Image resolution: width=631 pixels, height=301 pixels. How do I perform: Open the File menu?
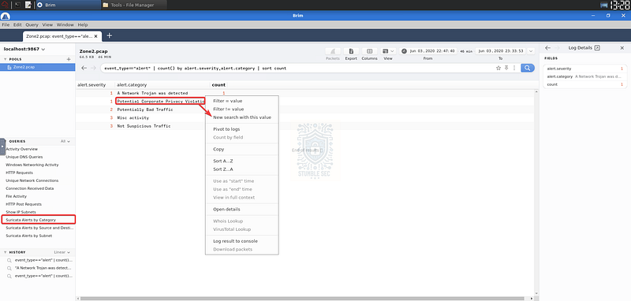(6, 24)
